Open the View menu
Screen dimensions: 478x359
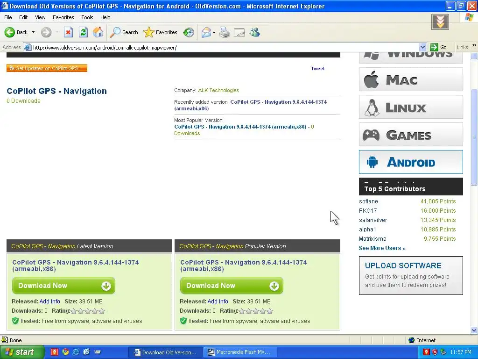[x=40, y=17]
